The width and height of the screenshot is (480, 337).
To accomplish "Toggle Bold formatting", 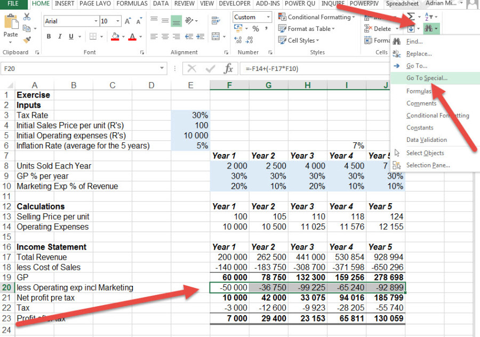I will click(49, 36).
